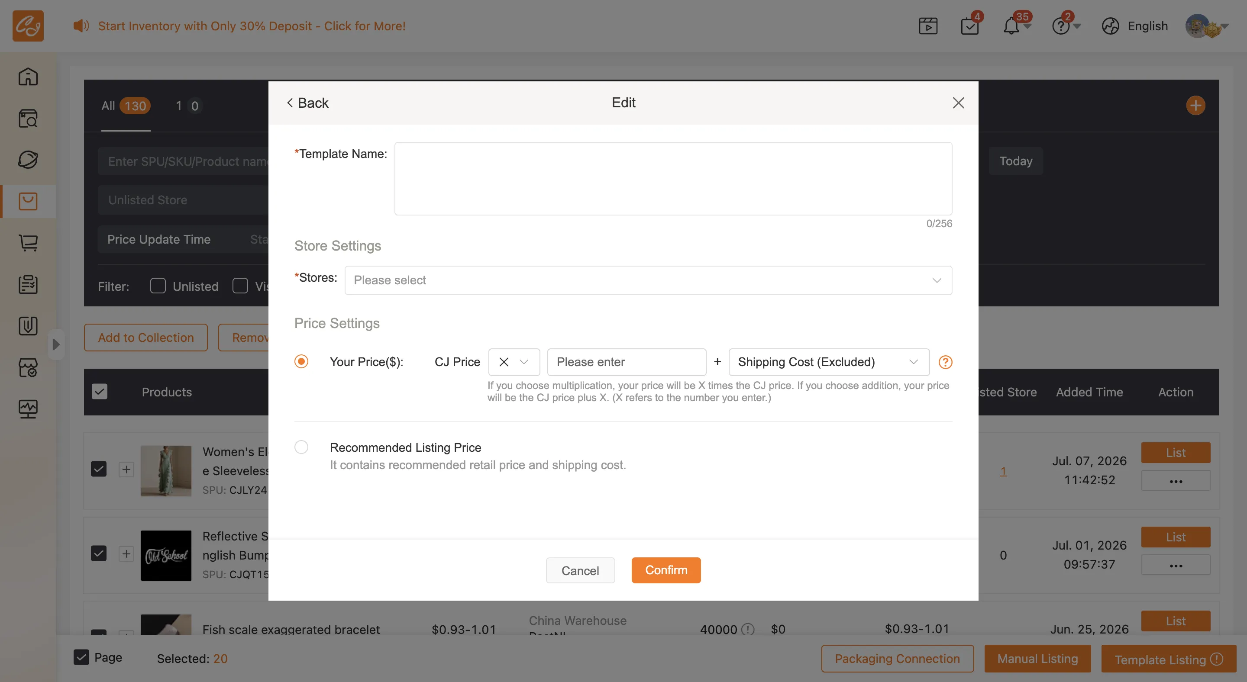Expand the Reflective bumper product row plus

click(x=126, y=554)
